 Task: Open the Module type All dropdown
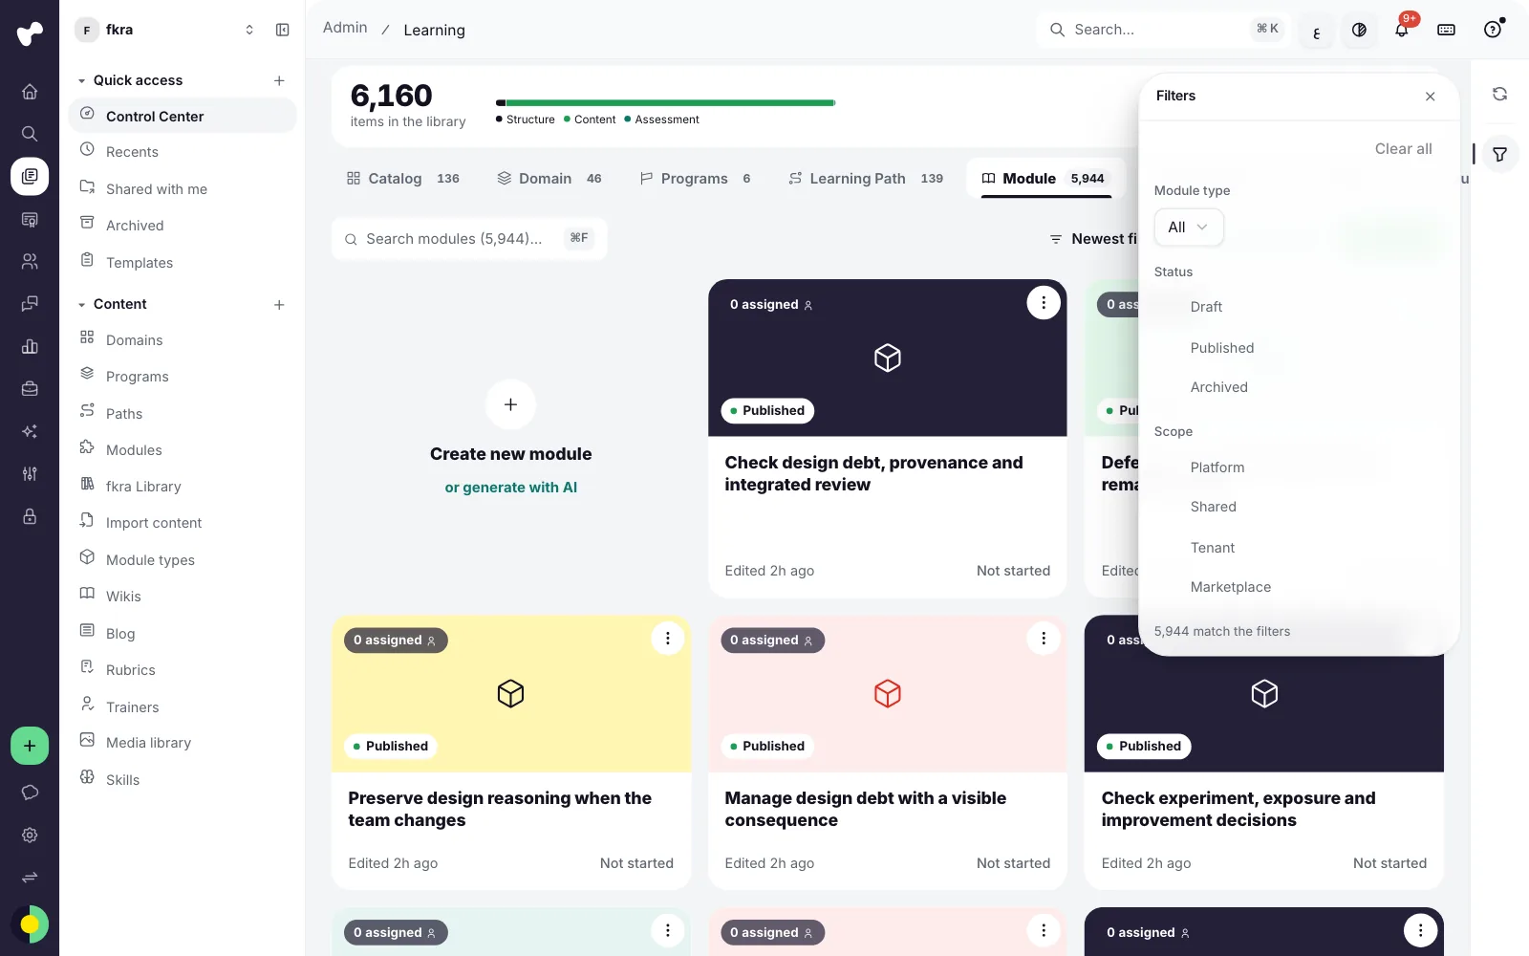click(x=1189, y=228)
